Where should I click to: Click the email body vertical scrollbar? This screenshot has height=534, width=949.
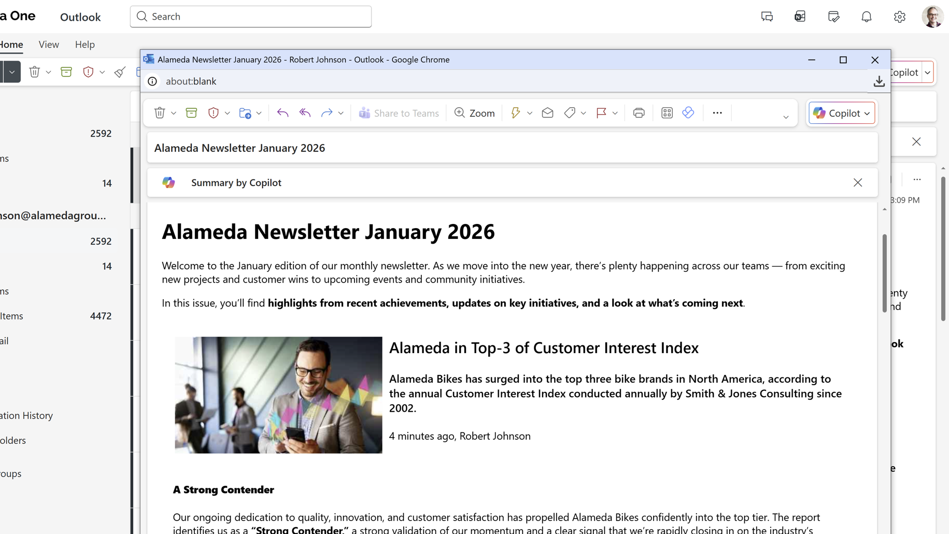tap(884, 273)
